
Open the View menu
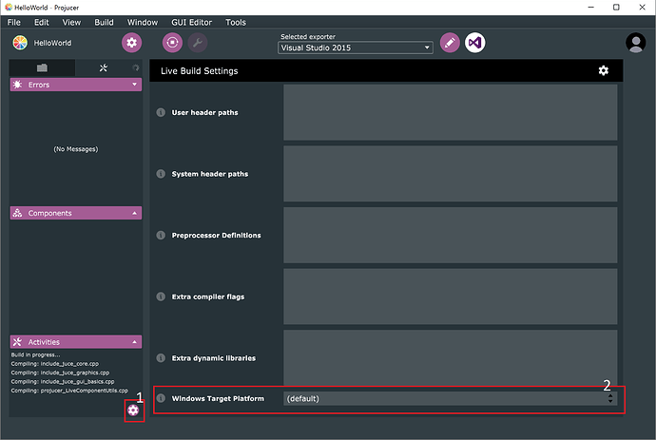coord(71,22)
